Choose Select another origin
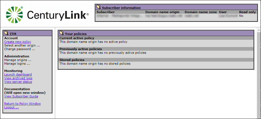261x119 pixels. pyautogui.click(x=22, y=45)
